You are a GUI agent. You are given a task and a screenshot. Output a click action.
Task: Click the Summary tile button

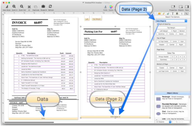coord(164,60)
